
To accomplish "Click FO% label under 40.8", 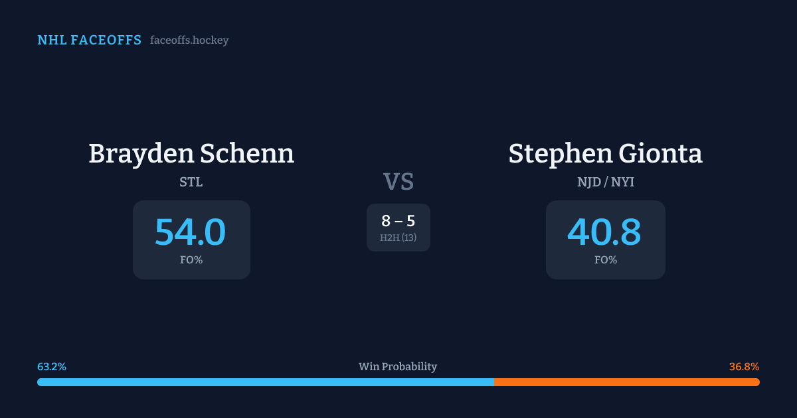I will pyautogui.click(x=605, y=260).
